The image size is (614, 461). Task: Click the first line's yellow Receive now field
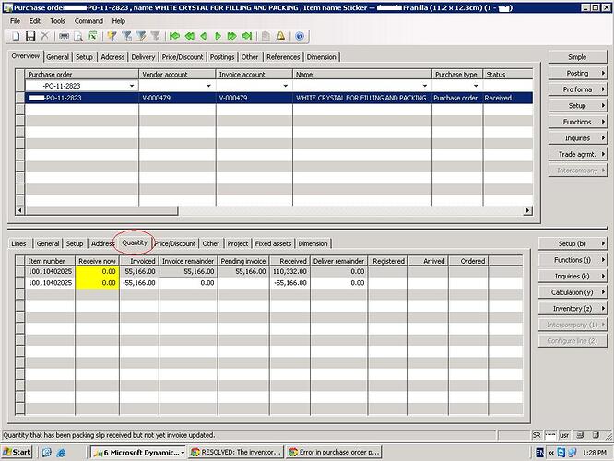tap(97, 271)
